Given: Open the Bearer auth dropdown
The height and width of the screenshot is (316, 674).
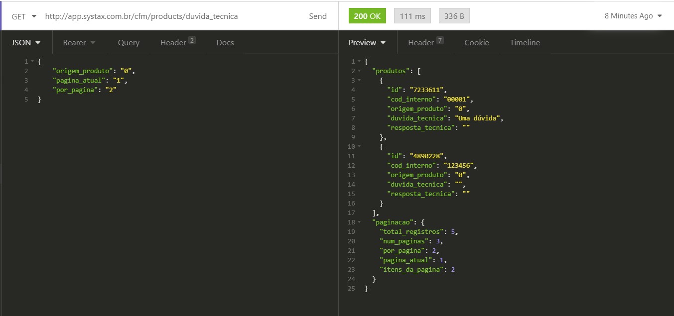Looking at the screenshot, I should coord(79,43).
